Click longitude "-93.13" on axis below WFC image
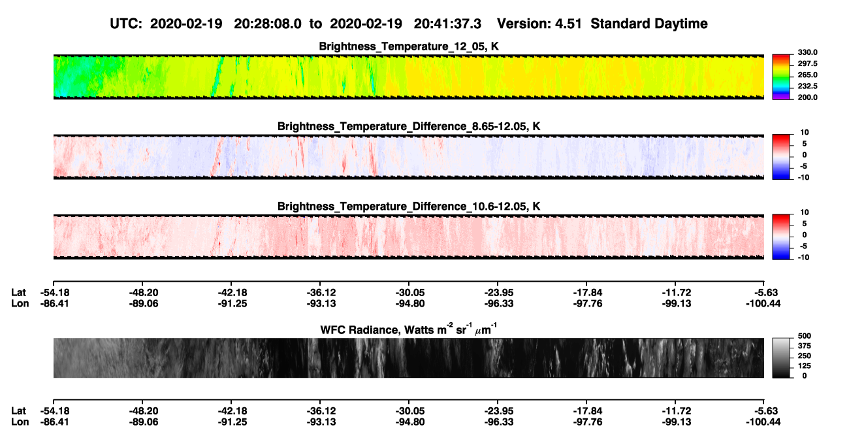This screenshot has height=436, width=849. [x=319, y=422]
